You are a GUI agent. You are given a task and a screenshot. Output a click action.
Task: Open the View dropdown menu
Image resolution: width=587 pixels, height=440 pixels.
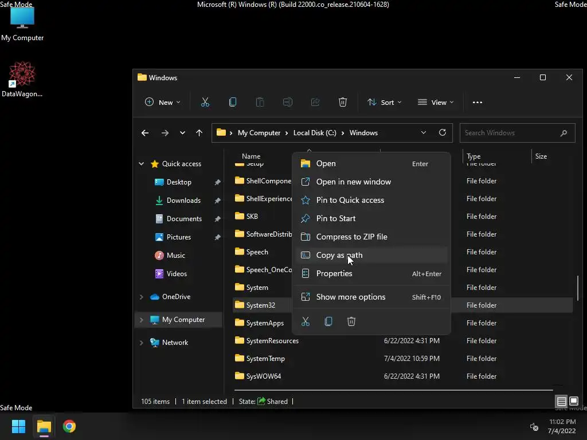(x=436, y=102)
